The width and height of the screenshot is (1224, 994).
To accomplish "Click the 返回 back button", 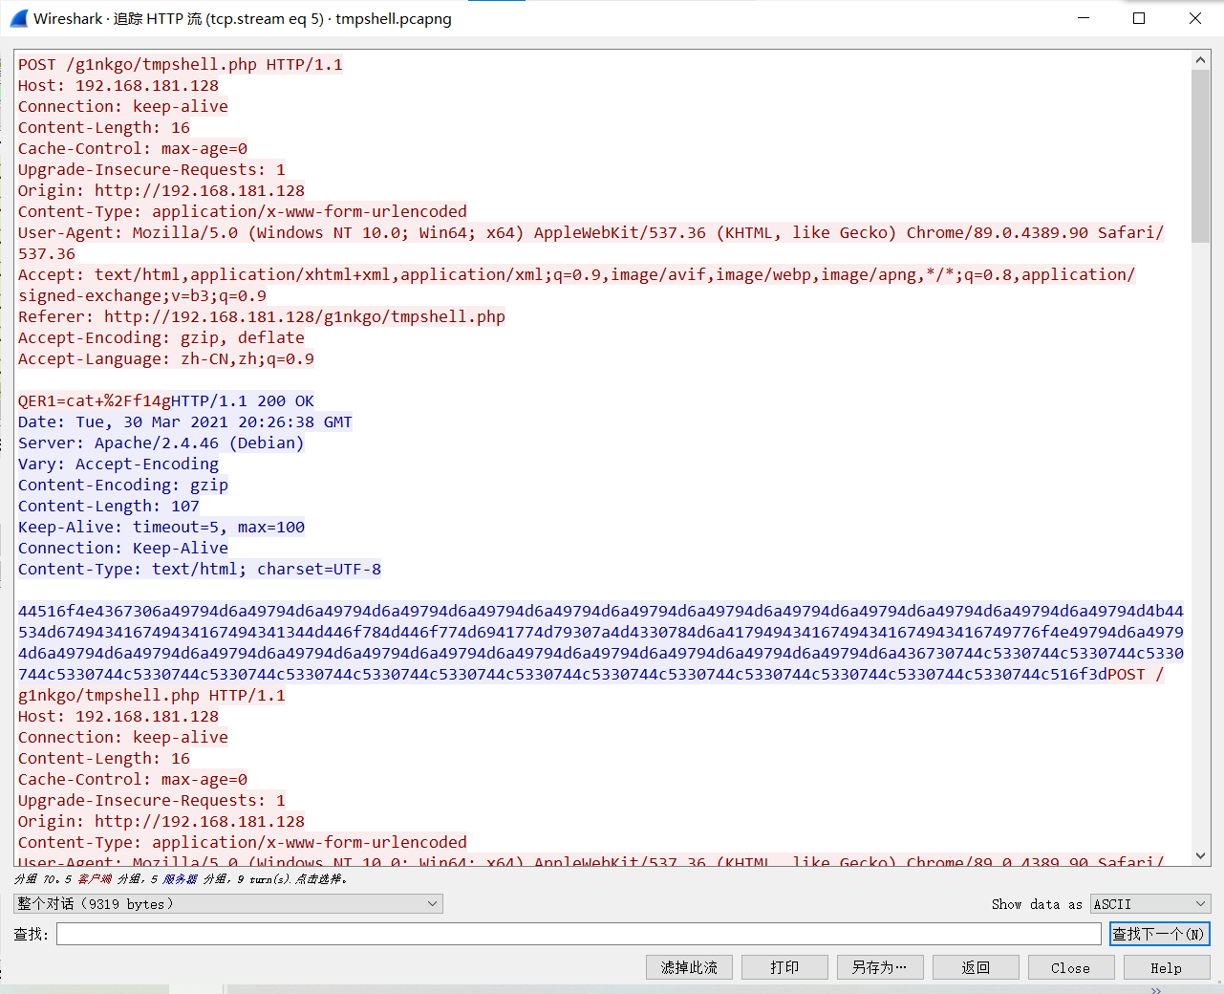I will click(976, 967).
